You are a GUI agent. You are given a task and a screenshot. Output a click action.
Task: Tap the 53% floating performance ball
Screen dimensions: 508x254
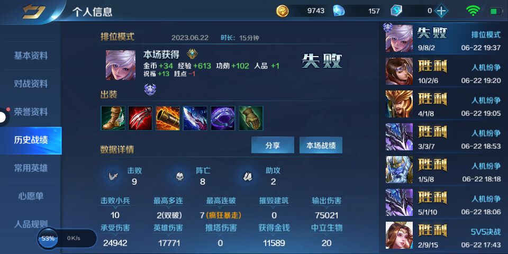point(48,239)
